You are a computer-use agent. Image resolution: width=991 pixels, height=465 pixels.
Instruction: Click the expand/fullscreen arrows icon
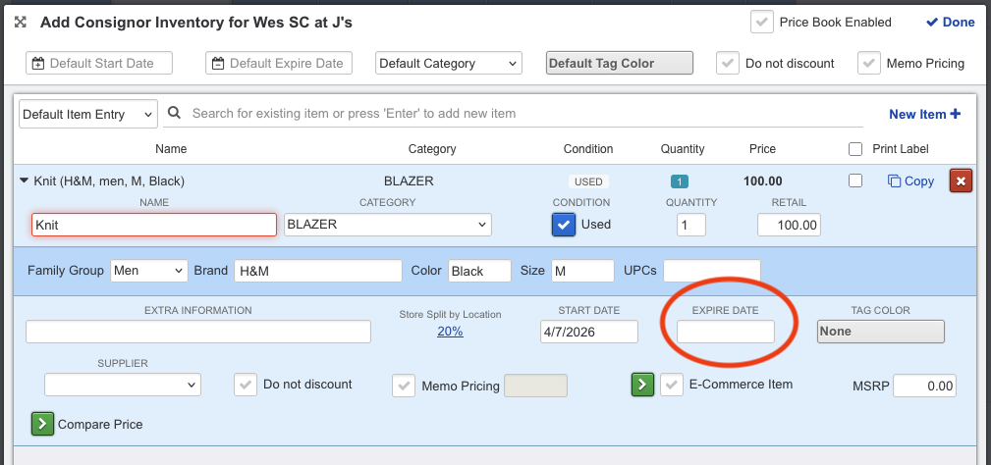[x=20, y=22]
